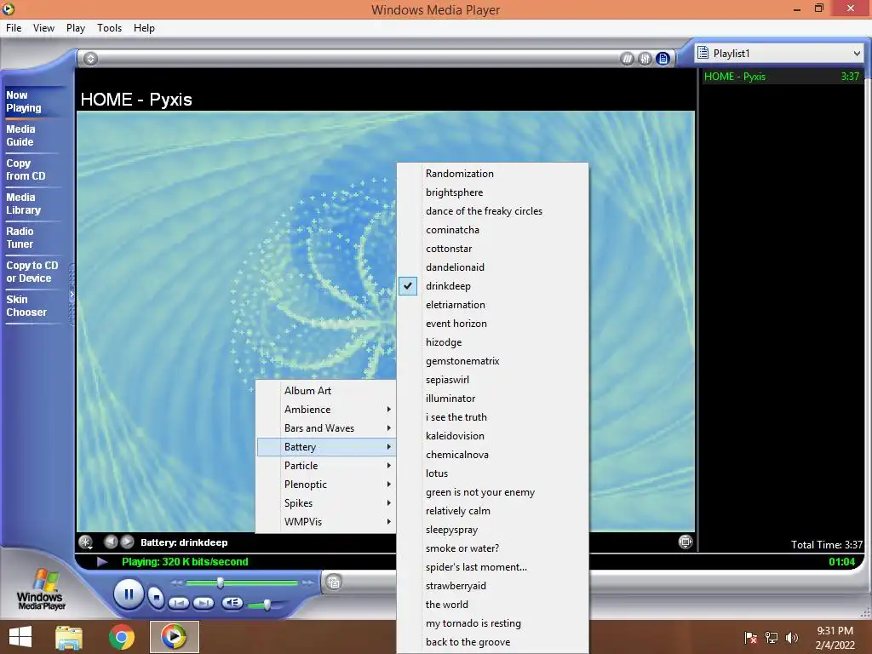This screenshot has height=654, width=872.
Task: Mute the sound with the speaker button
Action: coord(232,603)
